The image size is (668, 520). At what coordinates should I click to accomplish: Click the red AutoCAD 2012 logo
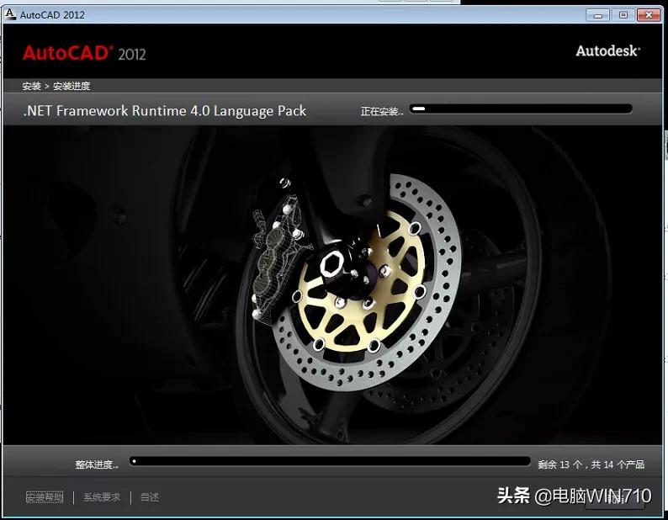(84, 53)
